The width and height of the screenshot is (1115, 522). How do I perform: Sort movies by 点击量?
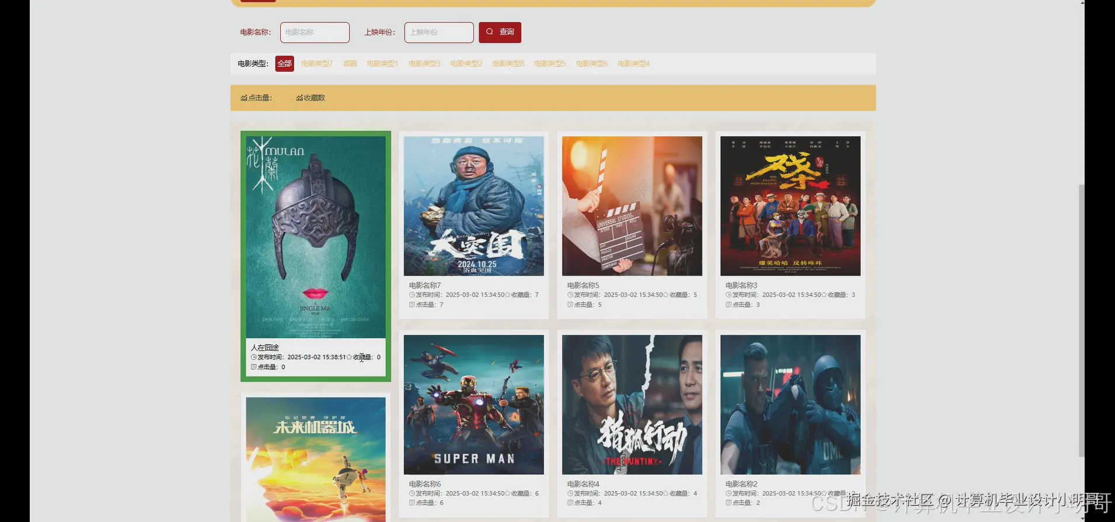click(x=256, y=98)
